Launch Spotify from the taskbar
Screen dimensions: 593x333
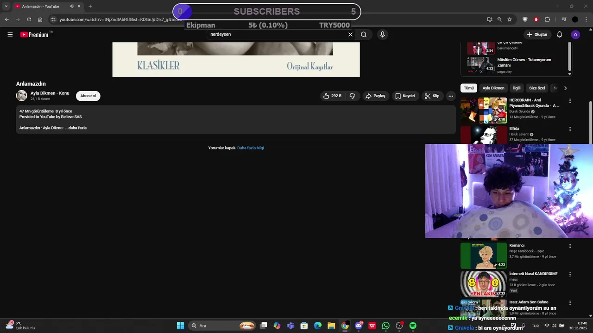click(413, 326)
